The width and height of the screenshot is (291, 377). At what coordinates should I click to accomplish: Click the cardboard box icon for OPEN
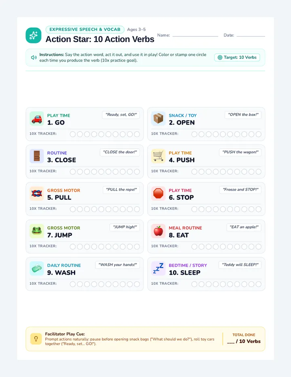tap(158, 119)
